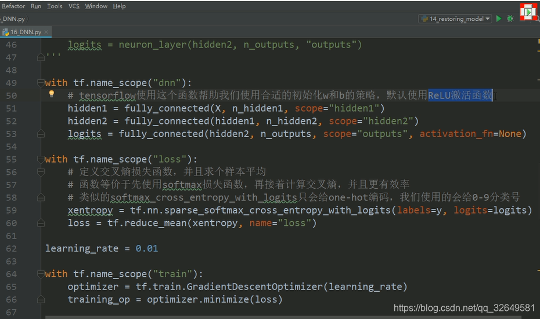This screenshot has height=319, width=540.
Task: Click the underlined softmax word in line 57 comment
Action: (182, 185)
